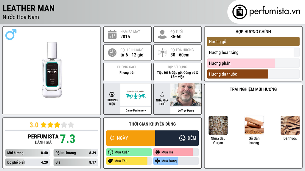
Task: Open the Leather Man bottle image
Action: 52,69
